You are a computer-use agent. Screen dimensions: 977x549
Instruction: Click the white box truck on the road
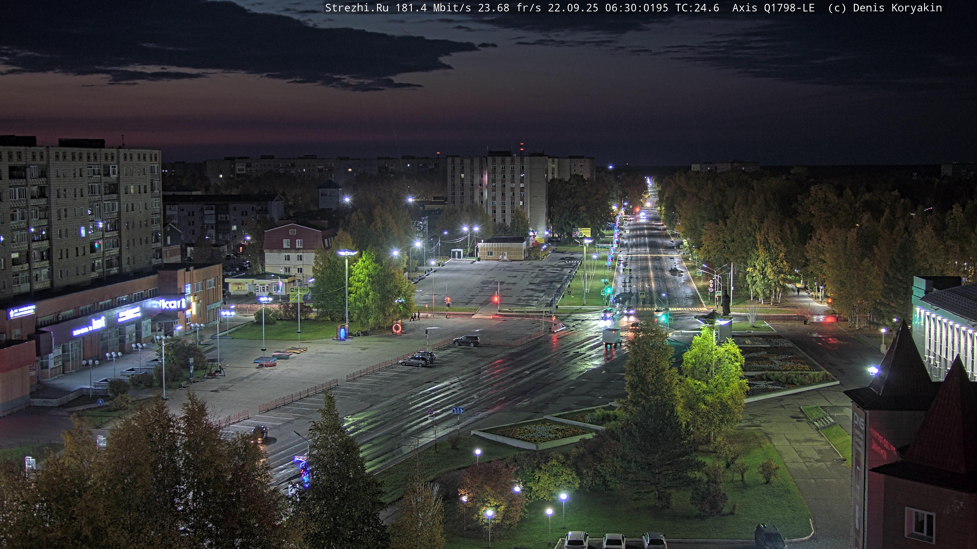(612, 337)
